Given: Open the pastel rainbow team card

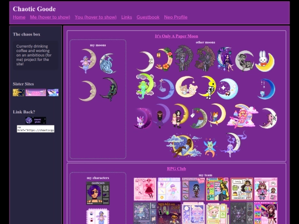Looking at the screenshot, I should (169, 189).
